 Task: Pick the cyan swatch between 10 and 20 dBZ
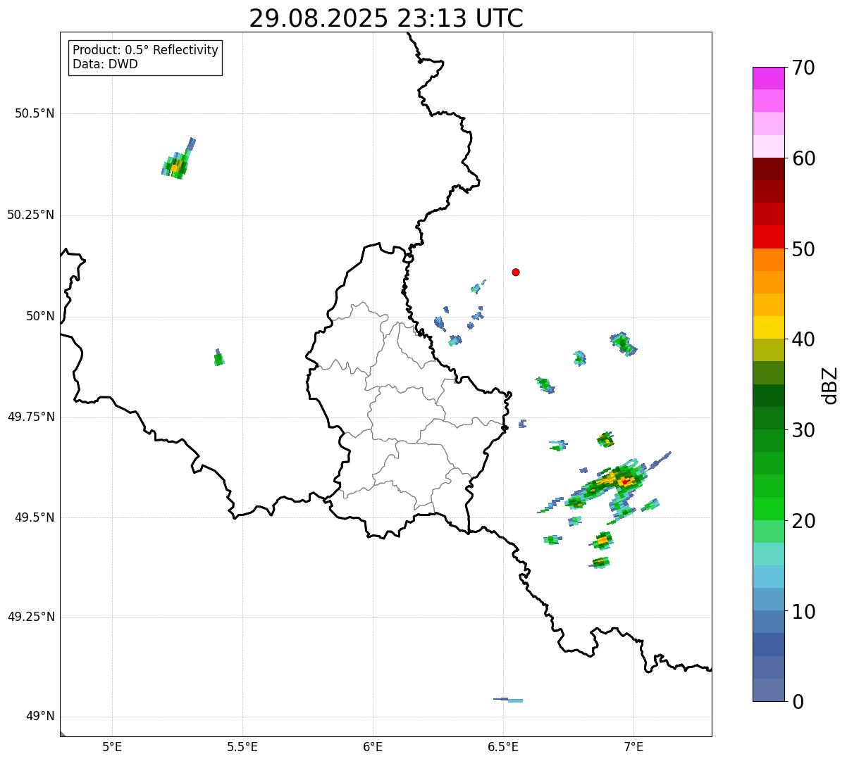[768, 577]
